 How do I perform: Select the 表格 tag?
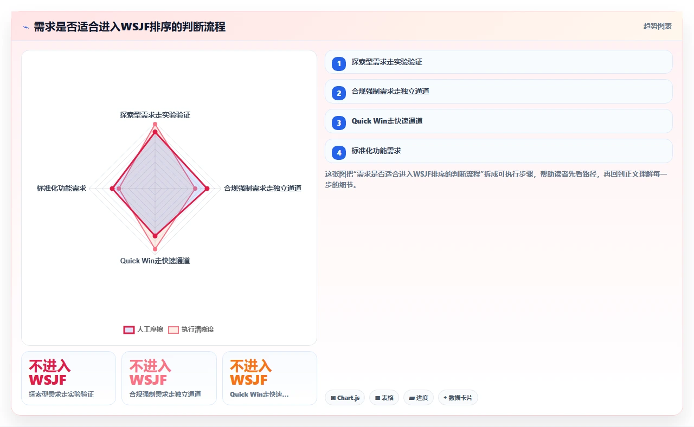pos(384,398)
